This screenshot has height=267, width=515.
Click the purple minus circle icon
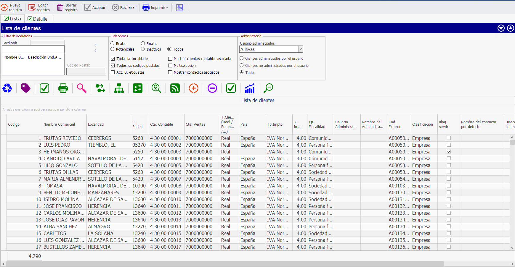[x=212, y=88]
